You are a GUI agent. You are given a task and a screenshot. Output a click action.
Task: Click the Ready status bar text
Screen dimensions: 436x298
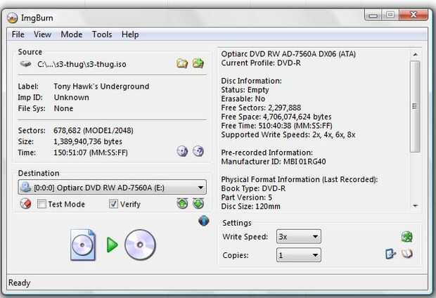(x=20, y=283)
